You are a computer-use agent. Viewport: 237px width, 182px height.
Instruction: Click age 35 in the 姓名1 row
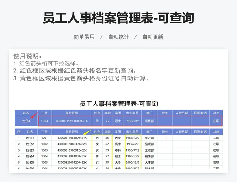point(107,138)
